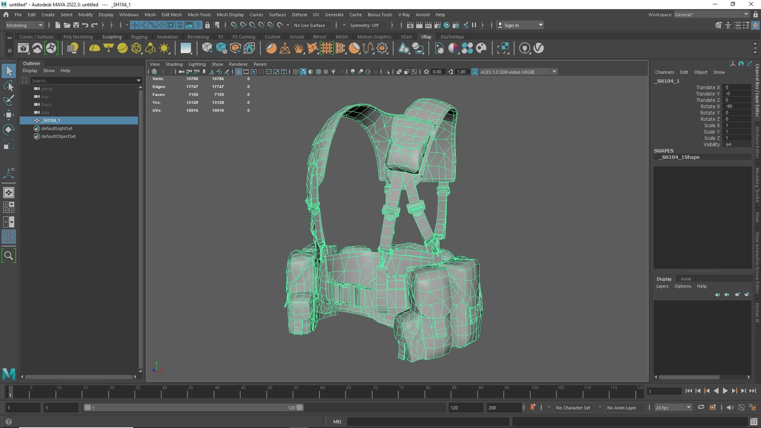Open the 24 fps frame rate dropdown
Image resolution: width=761 pixels, height=428 pixels.
[x=688, y=407]
